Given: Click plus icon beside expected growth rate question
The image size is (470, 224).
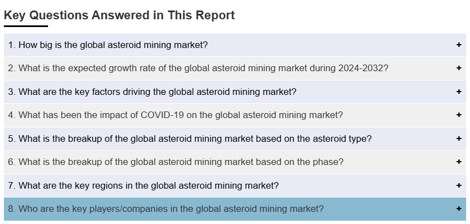Looking at the screenshot, I should pyautogui.click(x=458, y=68).
